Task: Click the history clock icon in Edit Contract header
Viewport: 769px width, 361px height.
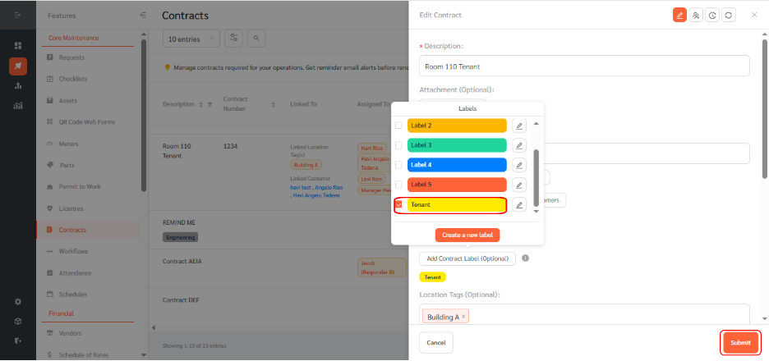Action: point(712,15)
